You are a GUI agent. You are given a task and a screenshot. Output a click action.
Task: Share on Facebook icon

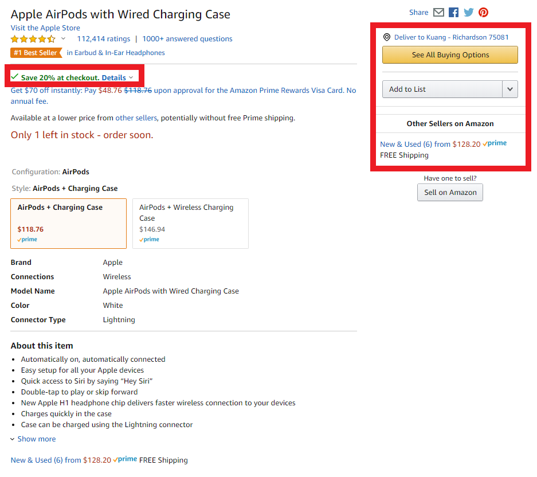point(453,13)
